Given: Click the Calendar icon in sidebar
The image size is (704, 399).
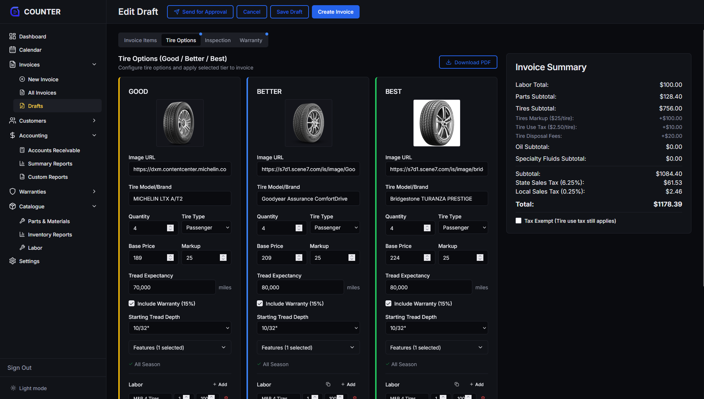Looking at the screenshot, I should (13, 50).
